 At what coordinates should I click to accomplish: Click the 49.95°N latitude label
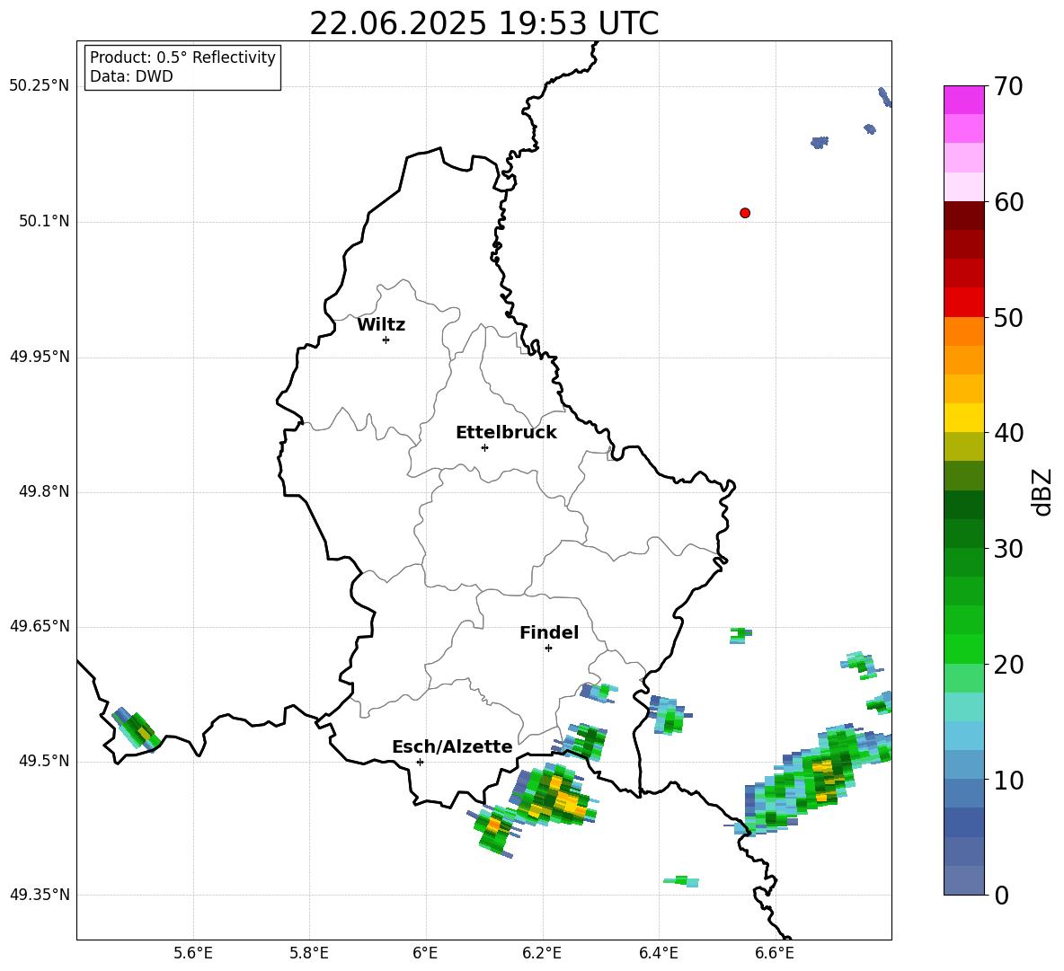coord(40,356)
